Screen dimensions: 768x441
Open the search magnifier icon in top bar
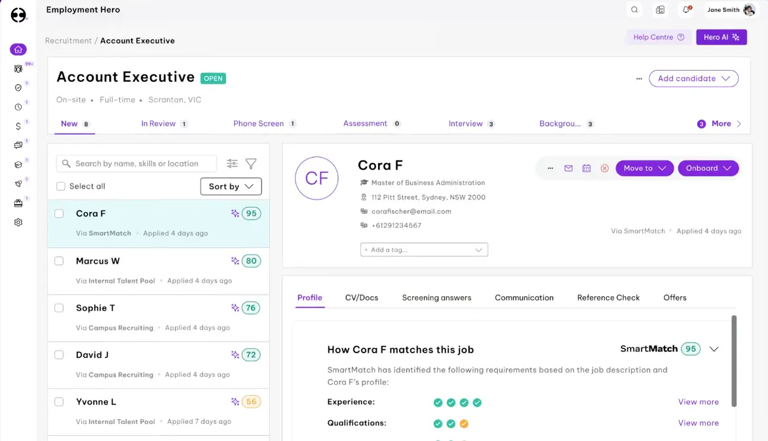634,10
